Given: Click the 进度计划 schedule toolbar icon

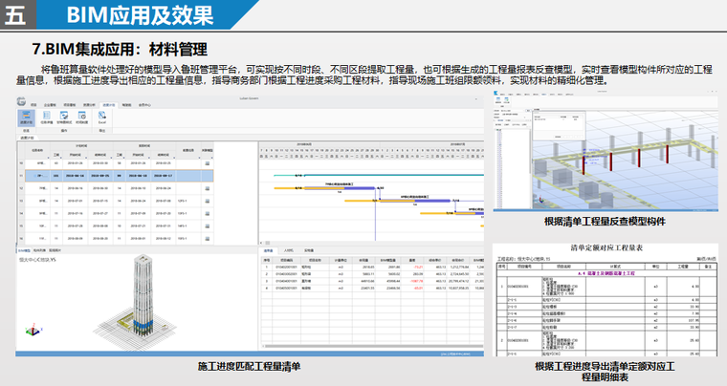Looking at the screenshot, I should [26, 118].
